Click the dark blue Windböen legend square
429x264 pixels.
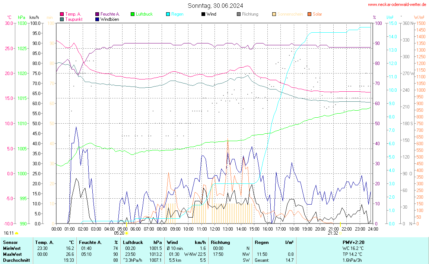(x=97, y=19)
